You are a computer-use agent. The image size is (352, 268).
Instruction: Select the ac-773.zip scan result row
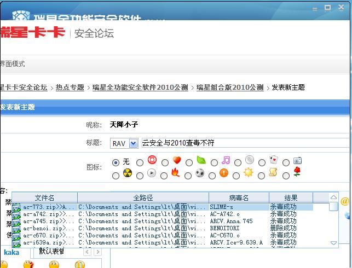[163, 207]
